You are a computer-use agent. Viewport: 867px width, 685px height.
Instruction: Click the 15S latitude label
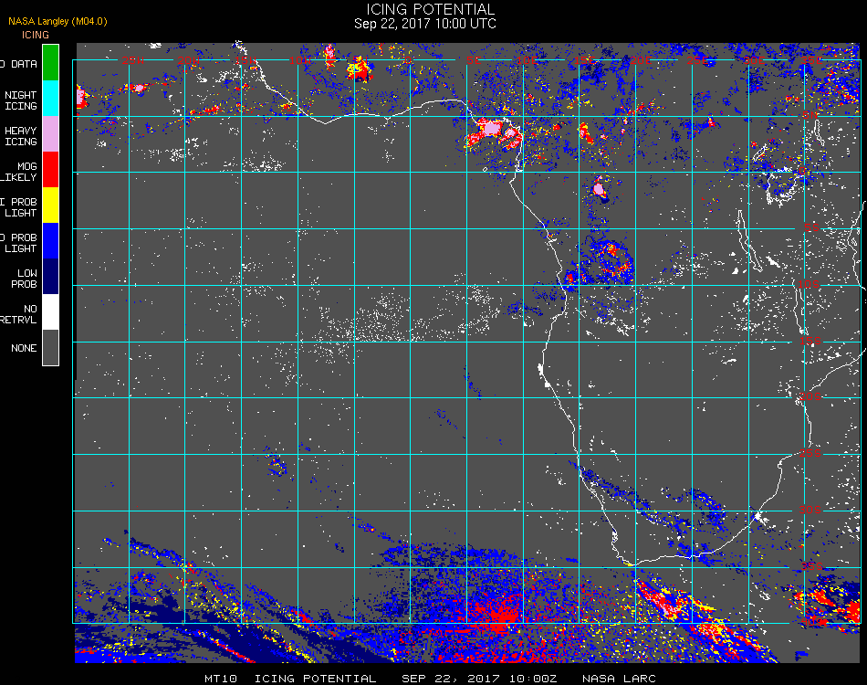tap(810, 341)
